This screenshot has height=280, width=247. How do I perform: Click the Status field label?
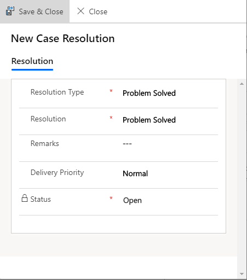(41, 199)
